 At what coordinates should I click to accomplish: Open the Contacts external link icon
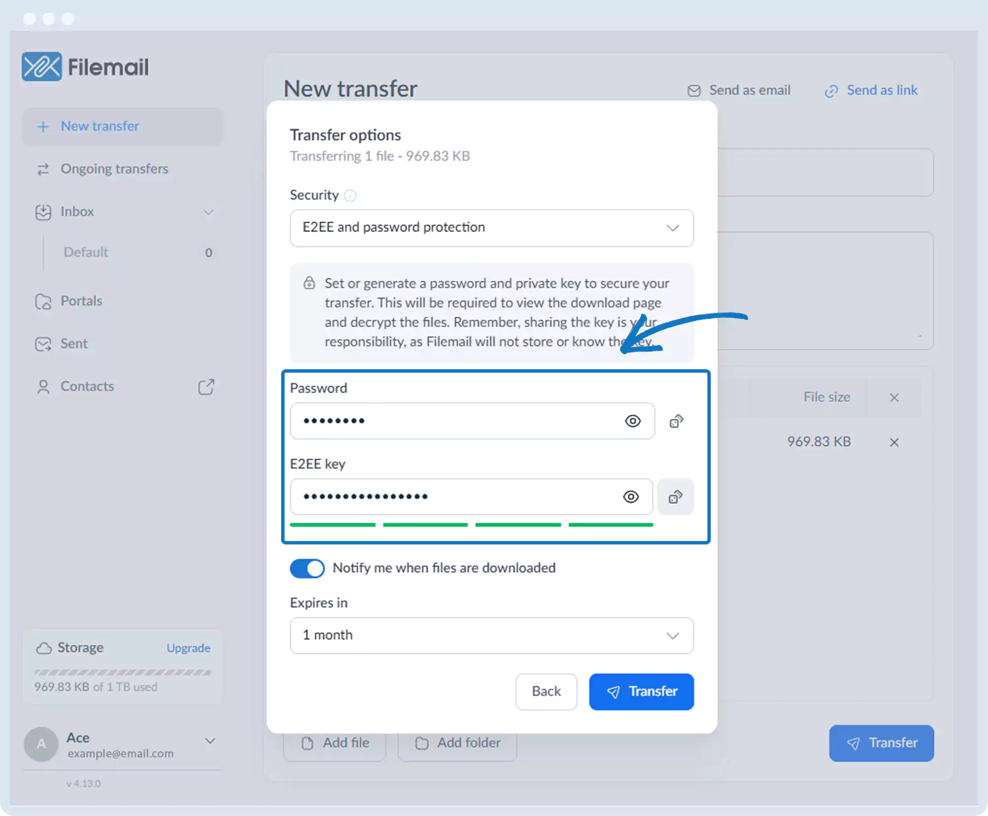click(206, 387)
